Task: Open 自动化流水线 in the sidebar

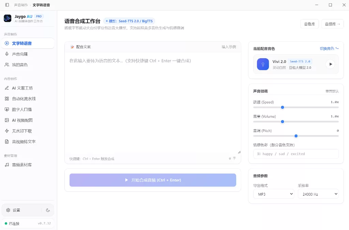Action: click(x=28, y=99)
